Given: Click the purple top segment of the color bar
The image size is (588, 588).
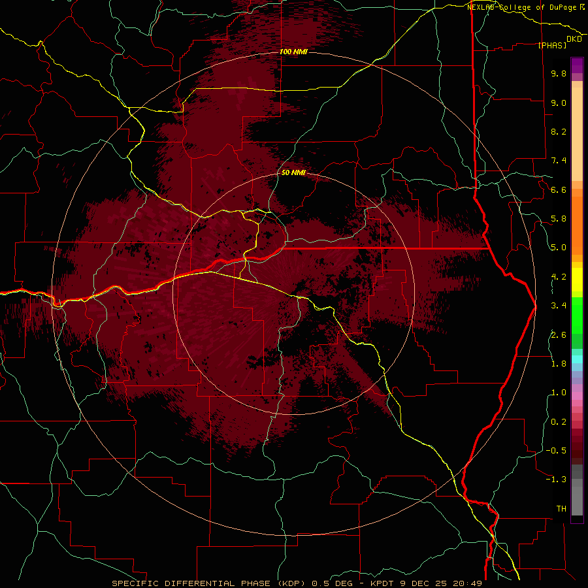Looking at the screenshot, I should (577, 65).
